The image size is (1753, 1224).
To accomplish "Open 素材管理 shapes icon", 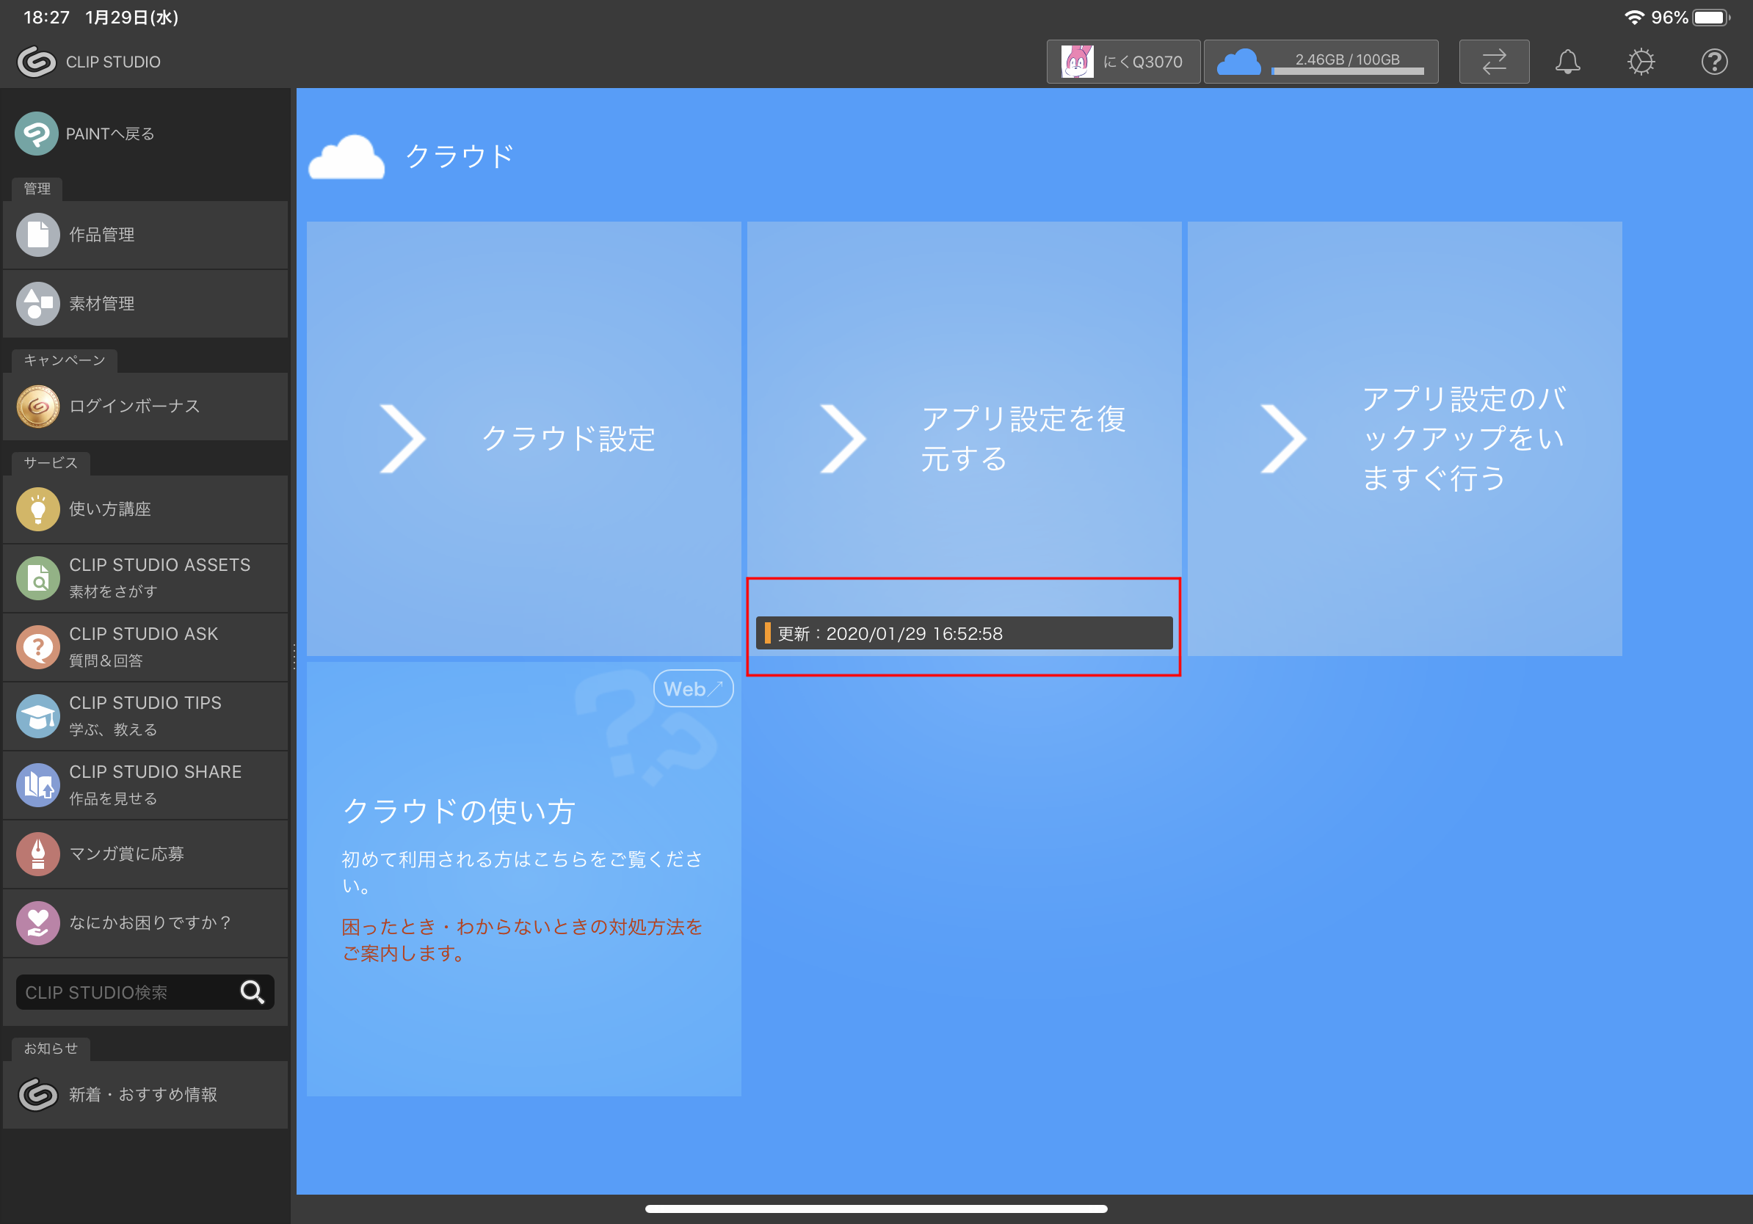I will click(x=37, y=303).
